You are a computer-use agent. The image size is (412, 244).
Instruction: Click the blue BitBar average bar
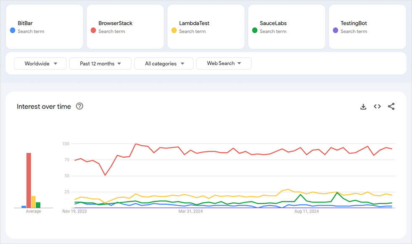click(24, 207)
